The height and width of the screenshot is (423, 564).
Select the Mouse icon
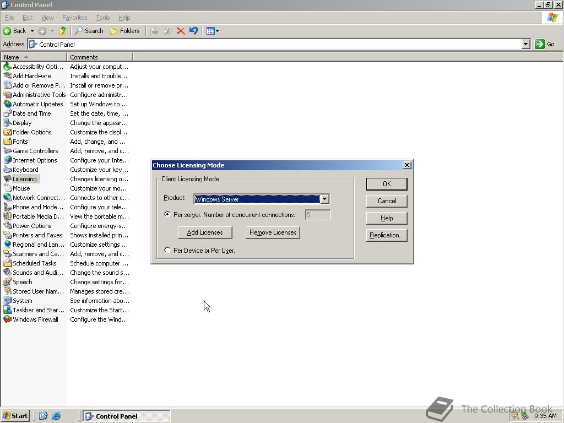point(8,188)
